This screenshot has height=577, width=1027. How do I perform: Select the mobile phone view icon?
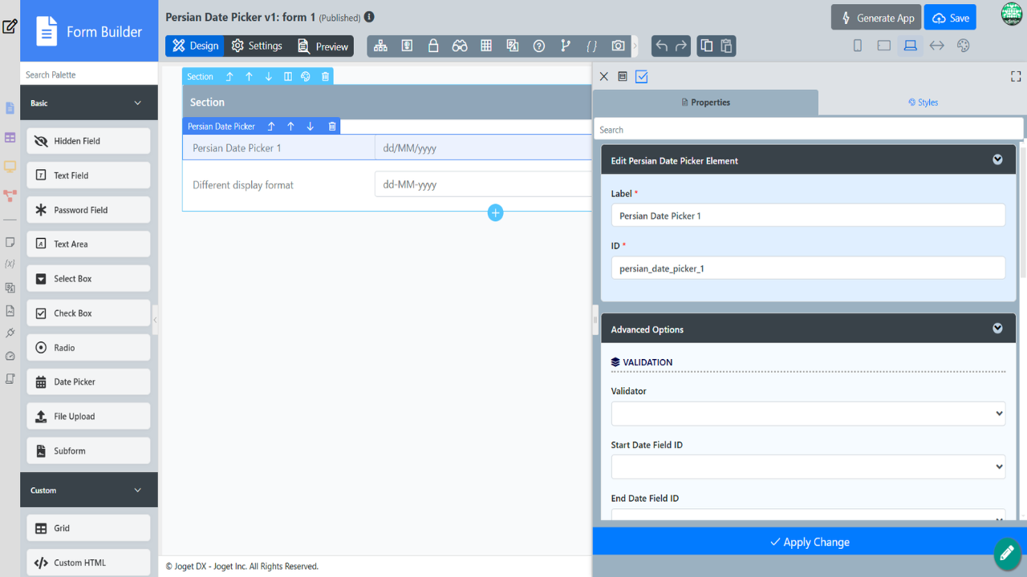857,46
